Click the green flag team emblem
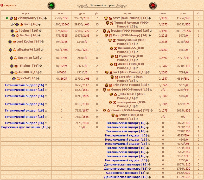Viewport: 204px width, 180px height. [x=51, y=6]
